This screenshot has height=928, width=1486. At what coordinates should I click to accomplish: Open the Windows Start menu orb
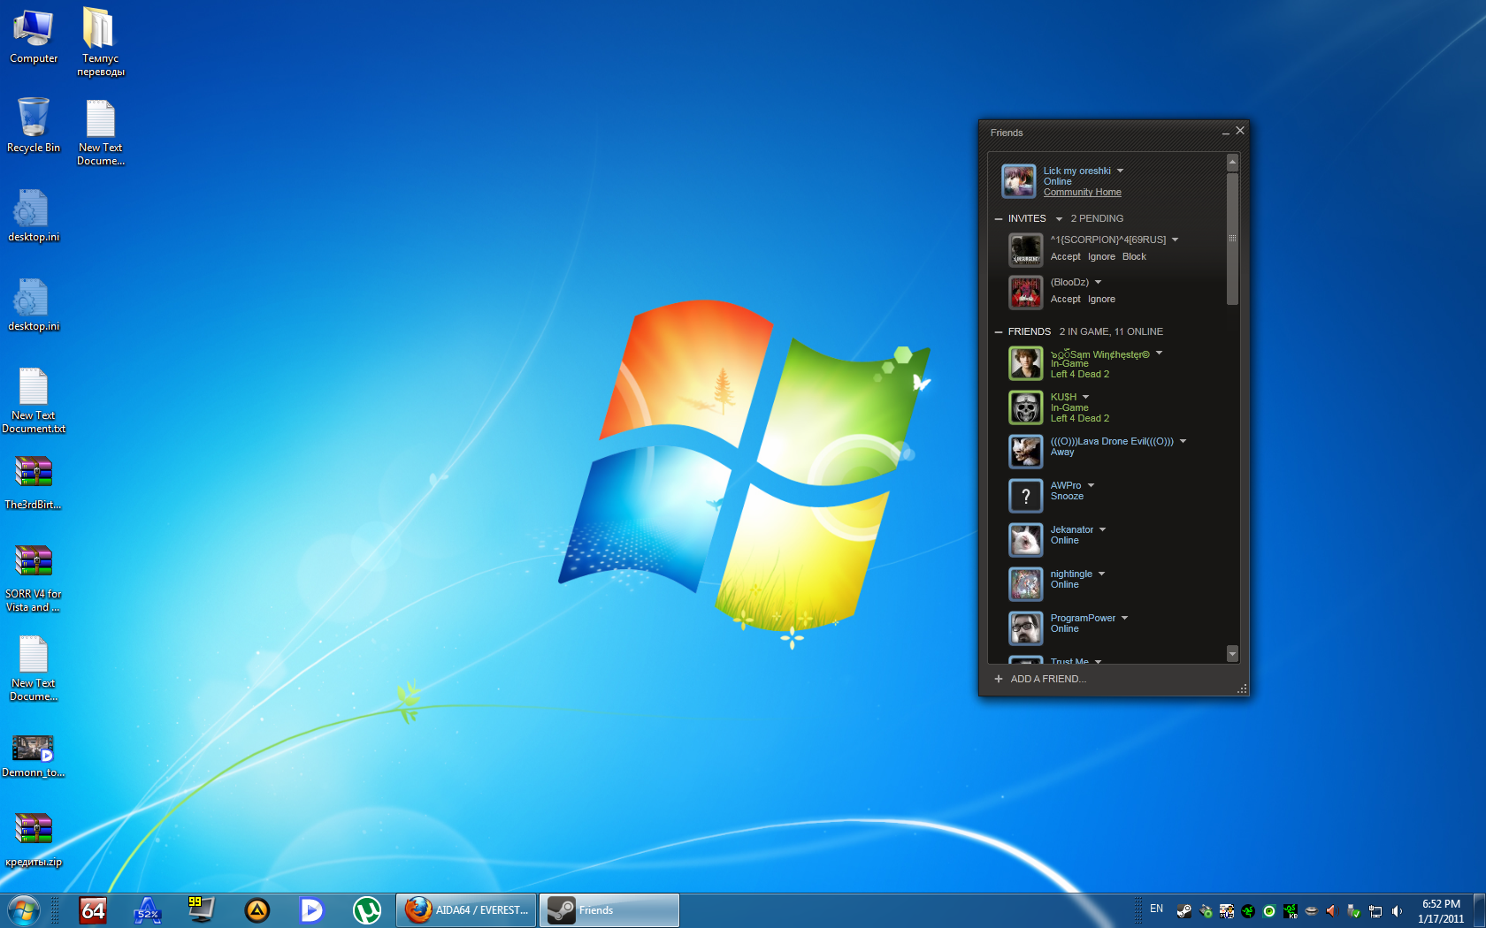[x=23, y=910]
